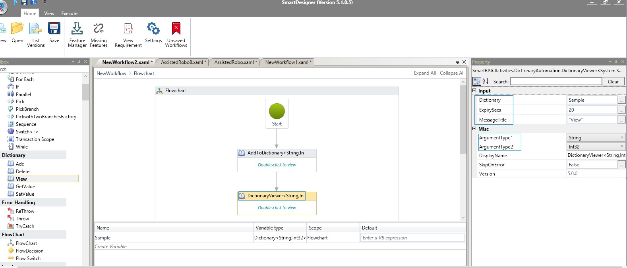The image size is (627, 268).
Task: Click the DictionaryViewer activity node
Action: [277, 196]
